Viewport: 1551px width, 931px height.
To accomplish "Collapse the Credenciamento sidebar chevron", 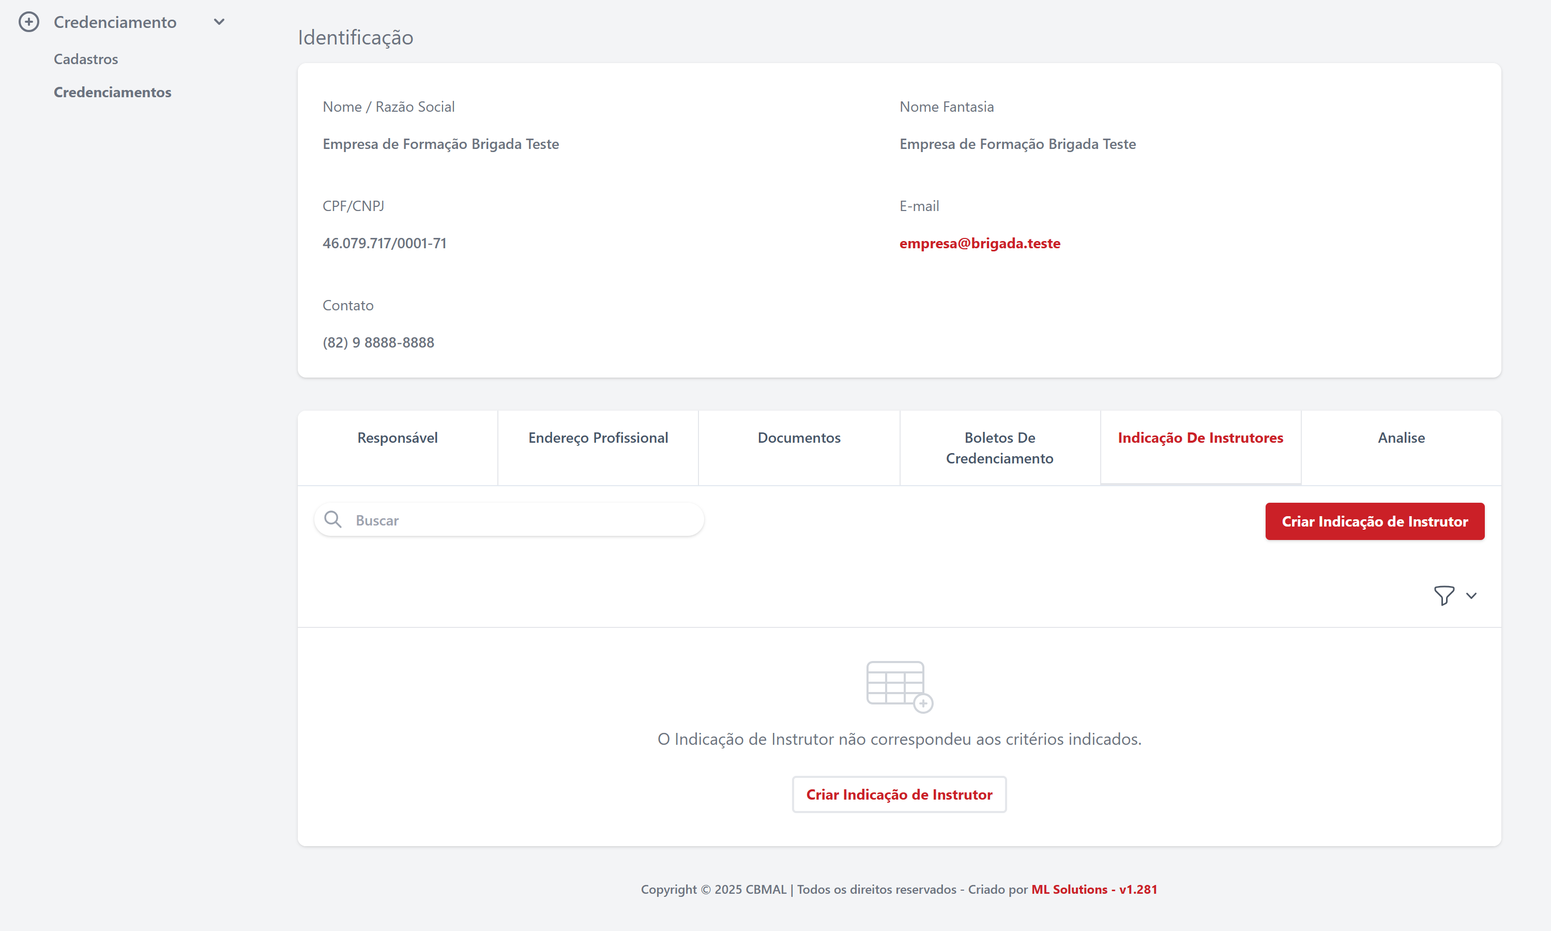I will pyautogui.click(x=219, y=22).
